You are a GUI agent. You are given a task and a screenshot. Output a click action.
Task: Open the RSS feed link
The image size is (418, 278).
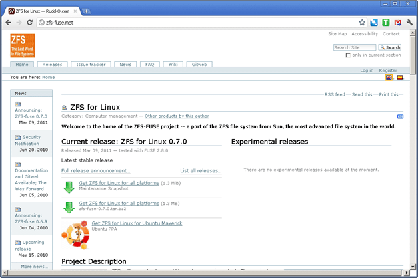(335, 94)
